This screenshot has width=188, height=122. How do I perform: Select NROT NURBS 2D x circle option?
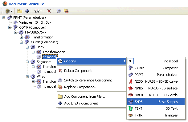point(156,95)
